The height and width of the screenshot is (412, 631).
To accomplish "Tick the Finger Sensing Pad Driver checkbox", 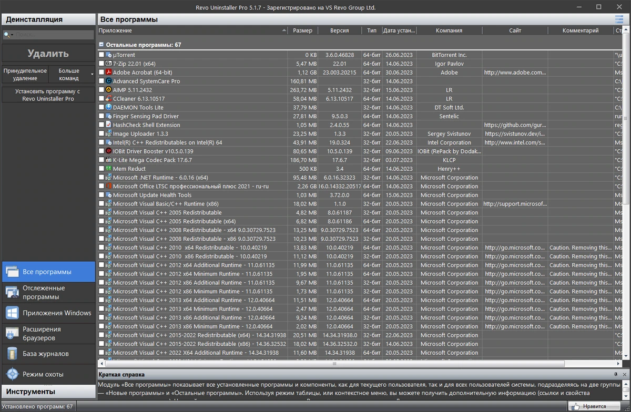I will pos(101,116).
